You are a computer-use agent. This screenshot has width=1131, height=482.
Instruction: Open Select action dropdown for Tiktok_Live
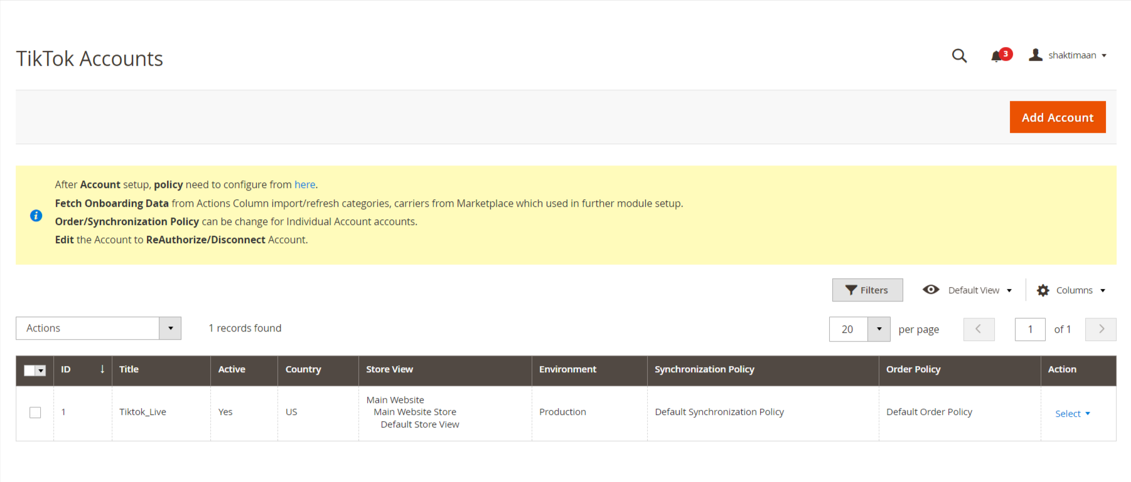(1072, 414)
